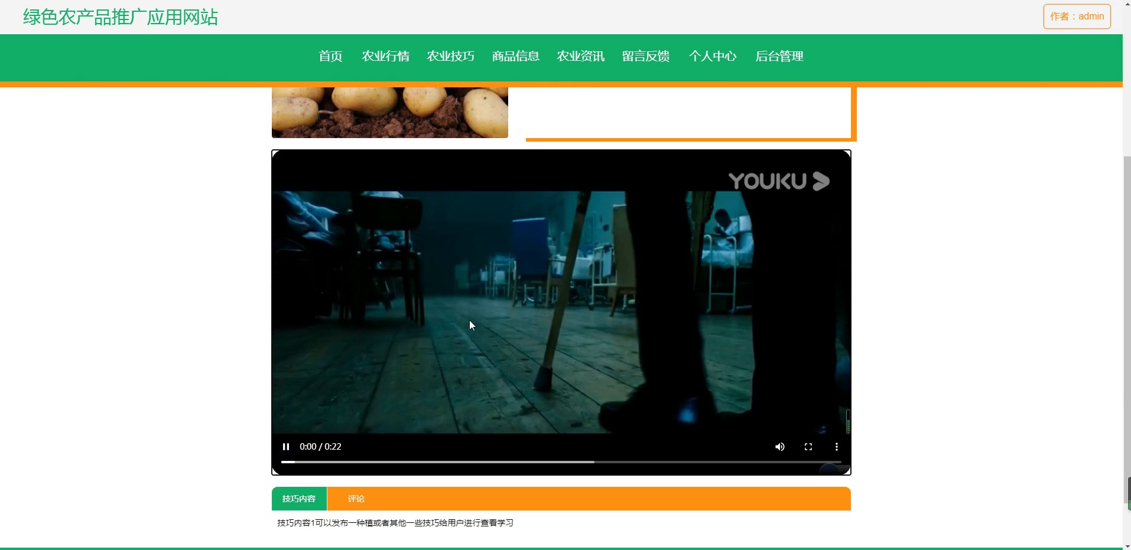1131x550 pixels.
Task: Open the 留言反馈 feedback section
Action: (x=645, y=56)
